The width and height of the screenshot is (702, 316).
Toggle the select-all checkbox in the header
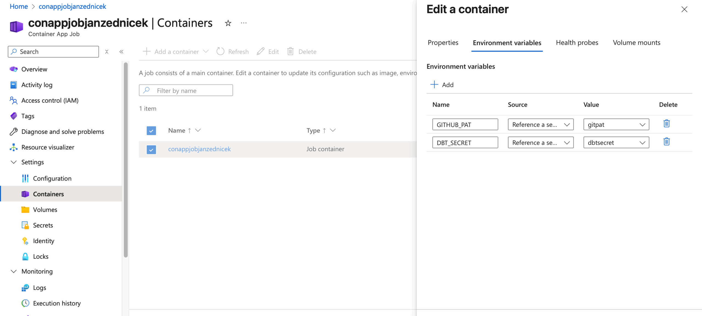tap(151, 131)
